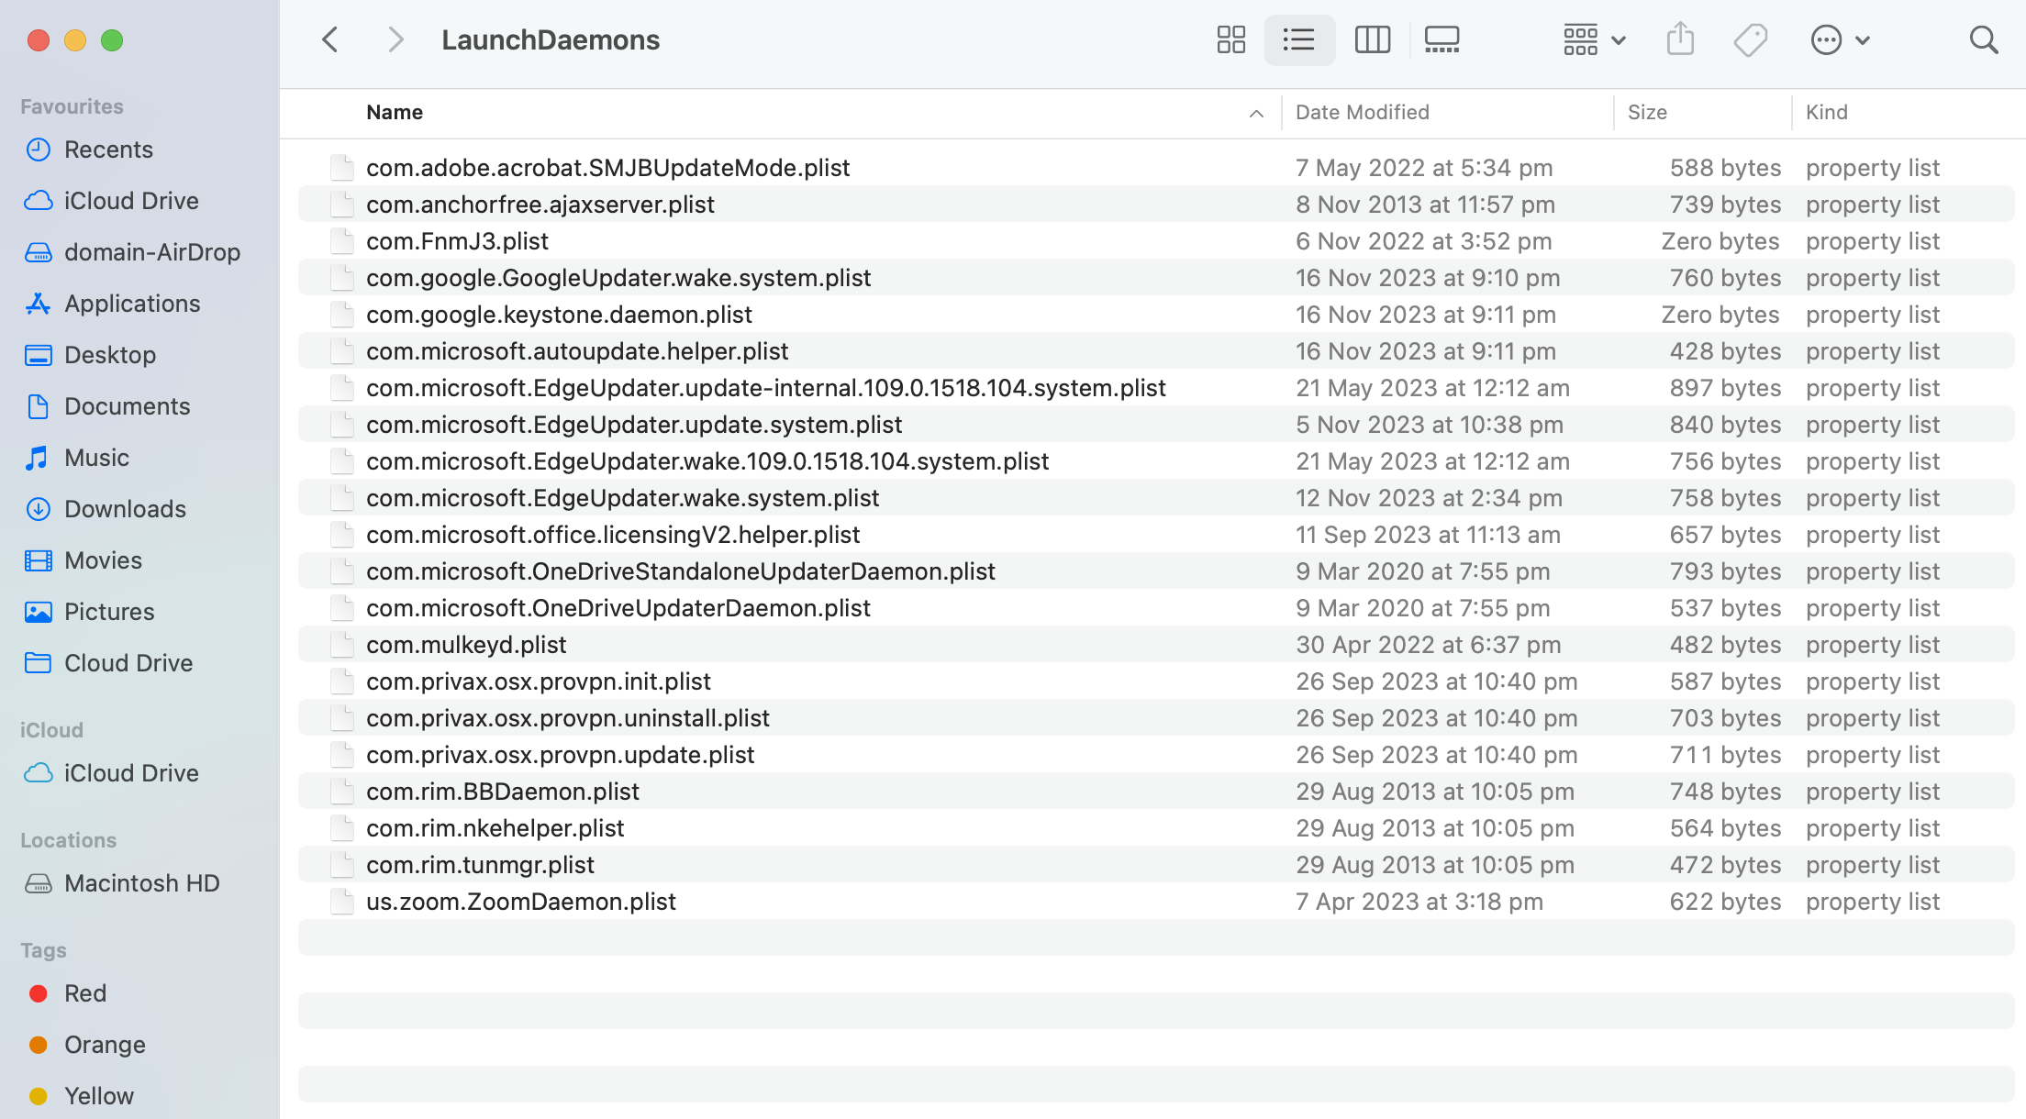Screen dimensions: 2026x1119
Task: Switch to column view
Action: click(x=1372, y=39)
